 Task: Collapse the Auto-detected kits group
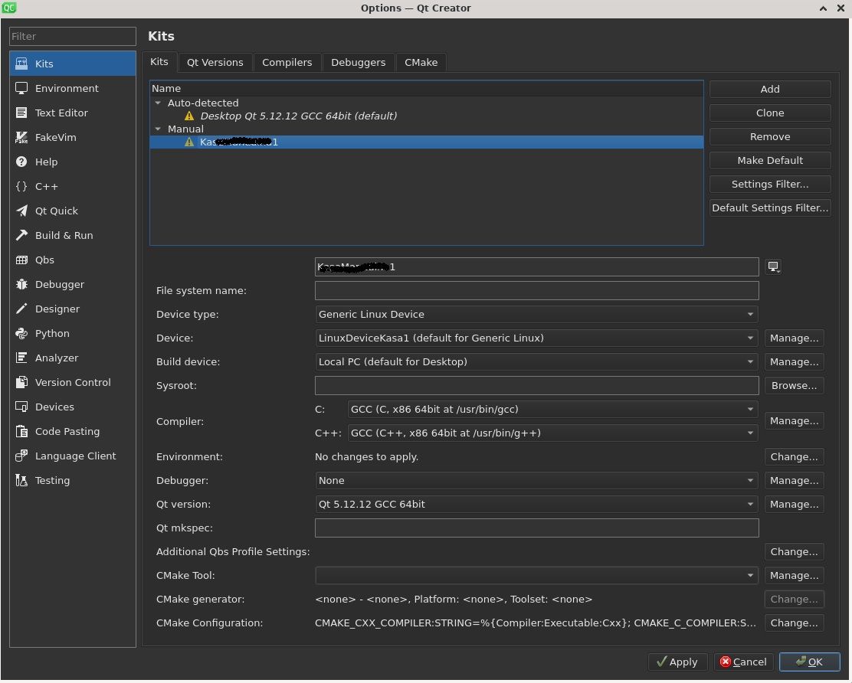coord(158,103)
